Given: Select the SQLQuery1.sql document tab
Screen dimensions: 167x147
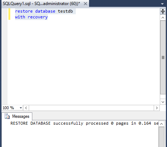Looking at the screenshot, I should pos(41,4).
